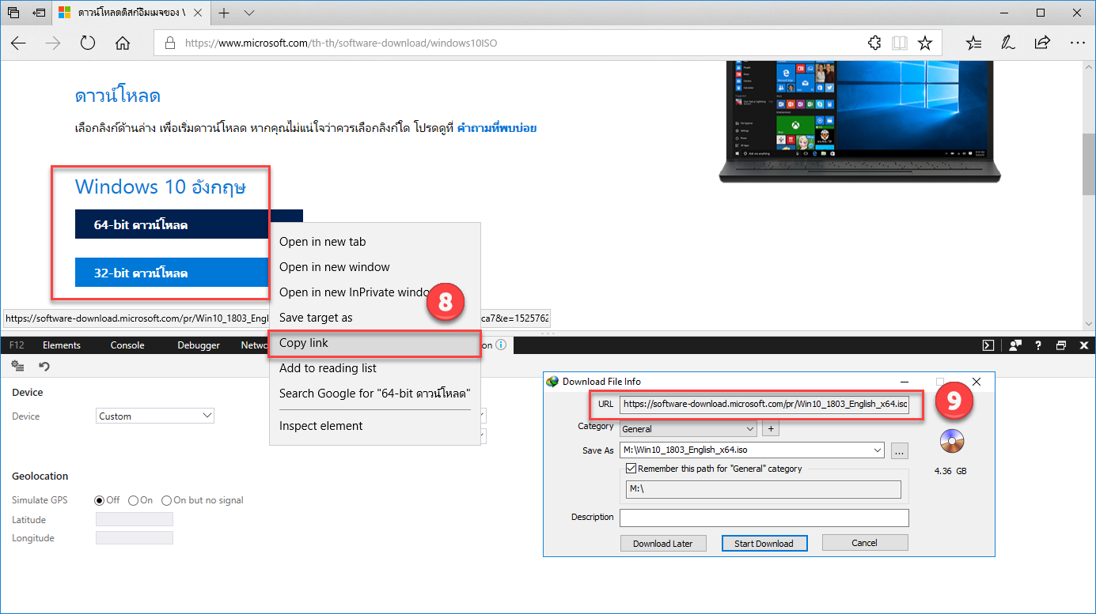Viewport: 1096px width, 614px height.
Task: Toggle Remember this path checkbox
Action: [x=631, y=469]
